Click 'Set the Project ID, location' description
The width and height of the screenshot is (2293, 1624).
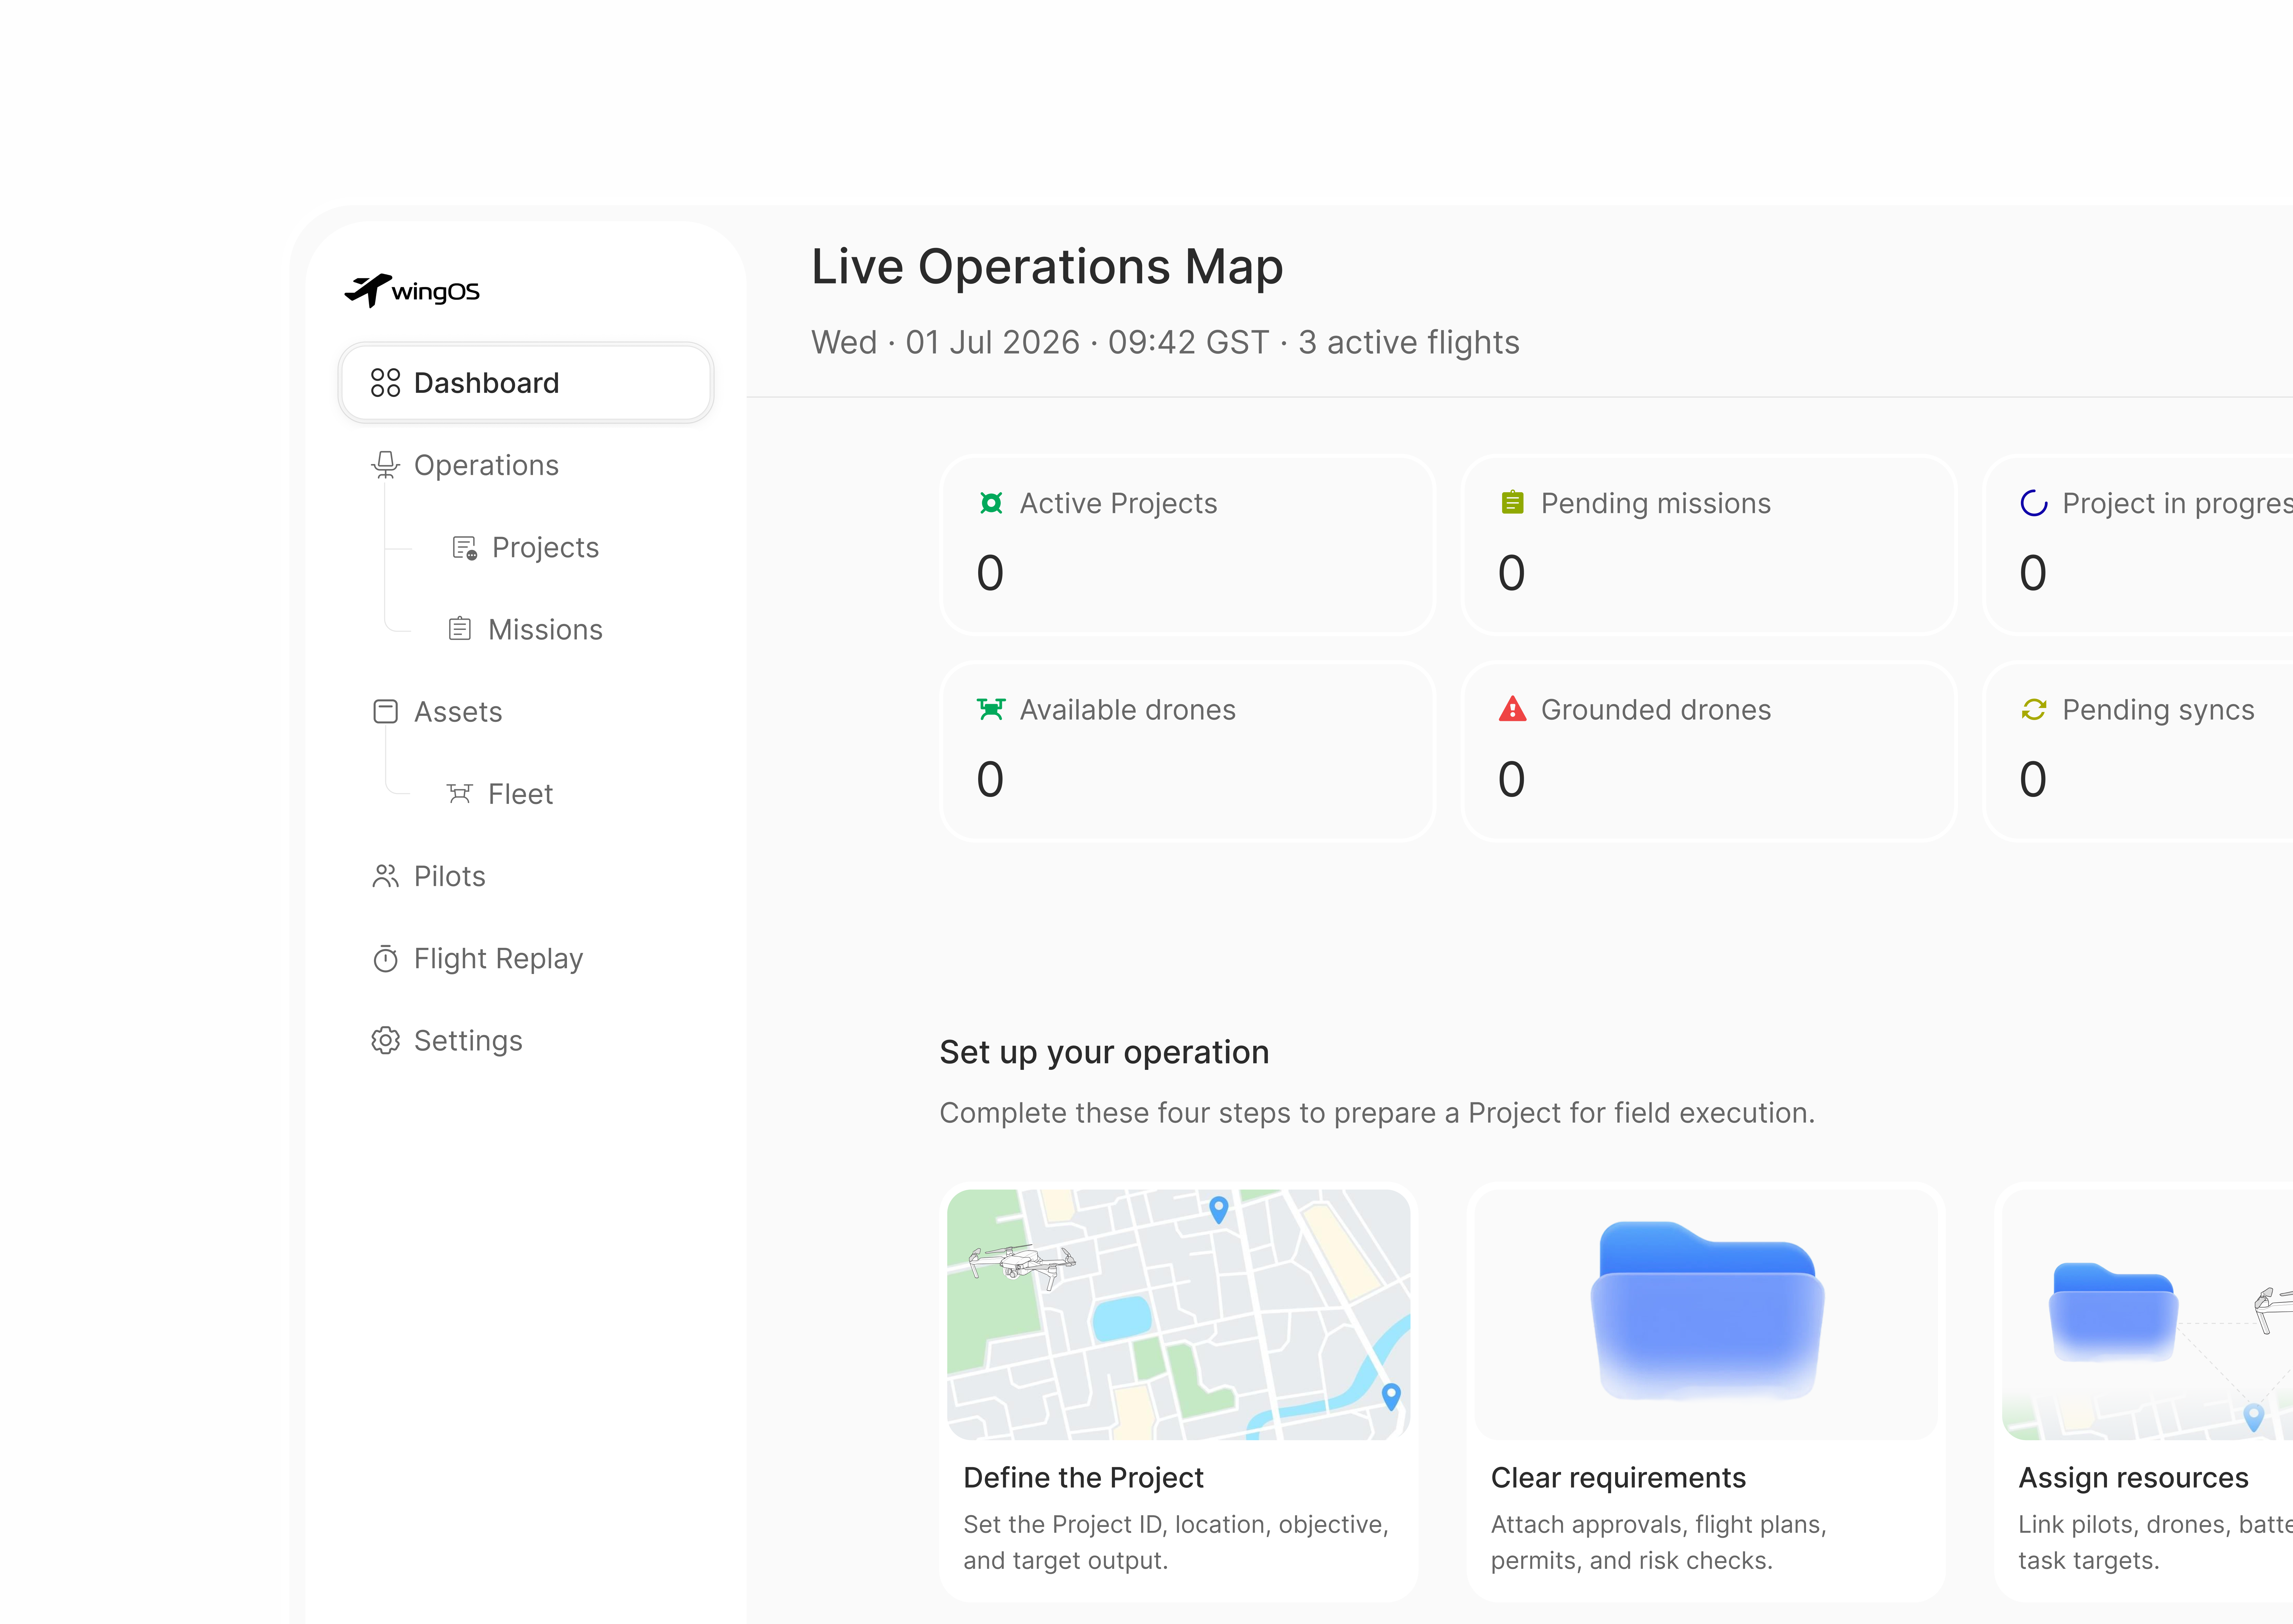(x=1176, y=1543)
